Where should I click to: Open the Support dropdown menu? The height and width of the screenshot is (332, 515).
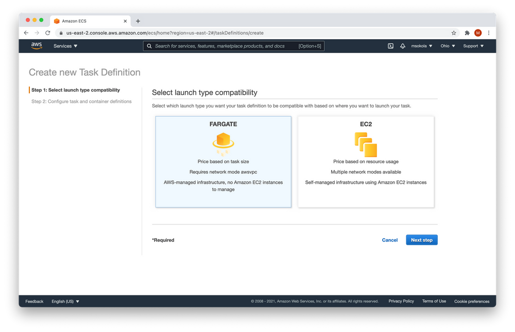click(473, 46)
